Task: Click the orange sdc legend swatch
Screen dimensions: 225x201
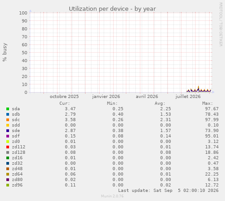Action: pos(8,120)
